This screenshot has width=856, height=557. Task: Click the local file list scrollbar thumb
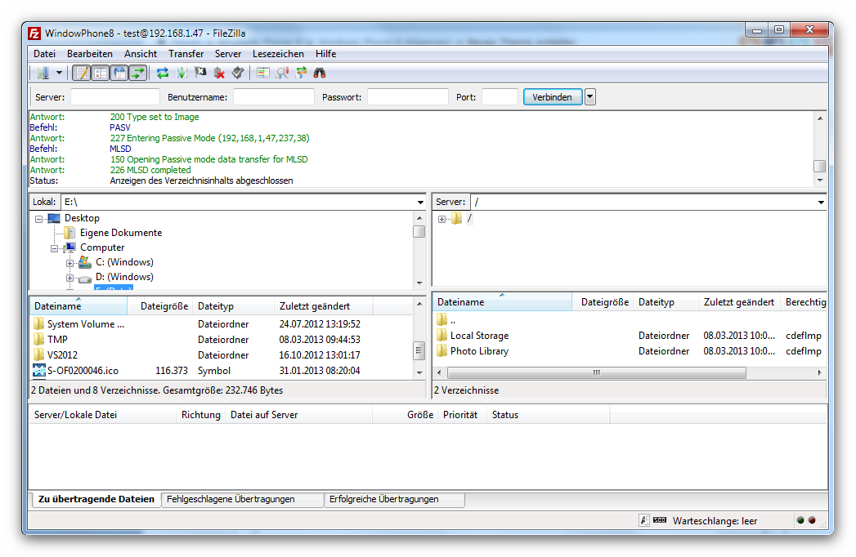419,350
